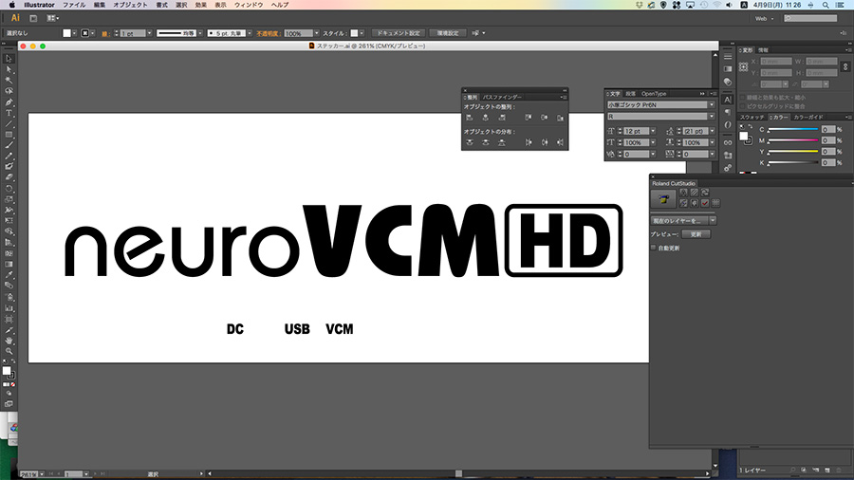Click vertical align top icon
Image resolution: width=854 pixels, height=480 pixels.
(x=528, y=118)
